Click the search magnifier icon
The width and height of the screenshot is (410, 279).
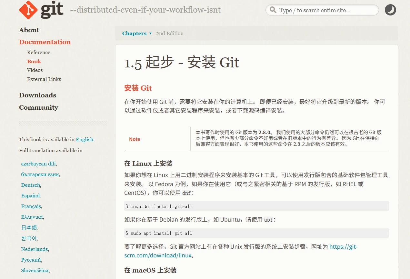coord(273,10)
